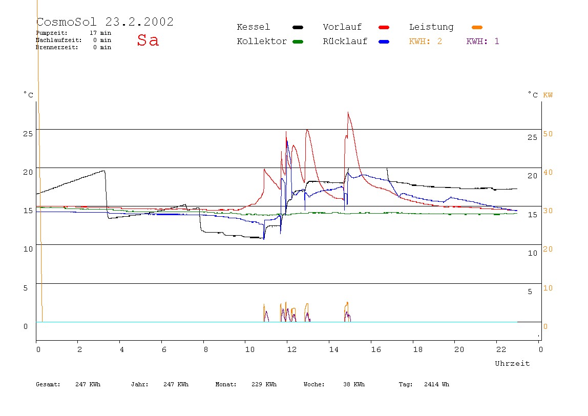Image resolution: width=588 pixels, height=416 pixels.
Task: Click the green Kollektor legend swatch
Action: (298, 41)
